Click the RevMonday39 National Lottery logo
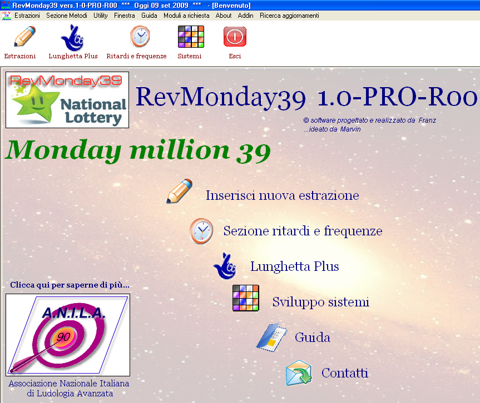480x403 pixels. click(x=67, y=100)
